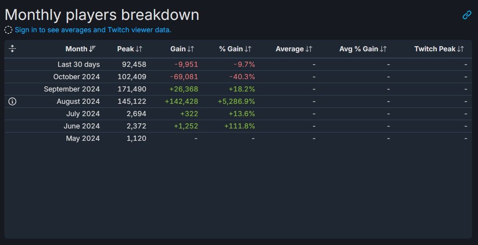Sort table by Gain column header
478x245 pixels.
(x=182, y=49)
